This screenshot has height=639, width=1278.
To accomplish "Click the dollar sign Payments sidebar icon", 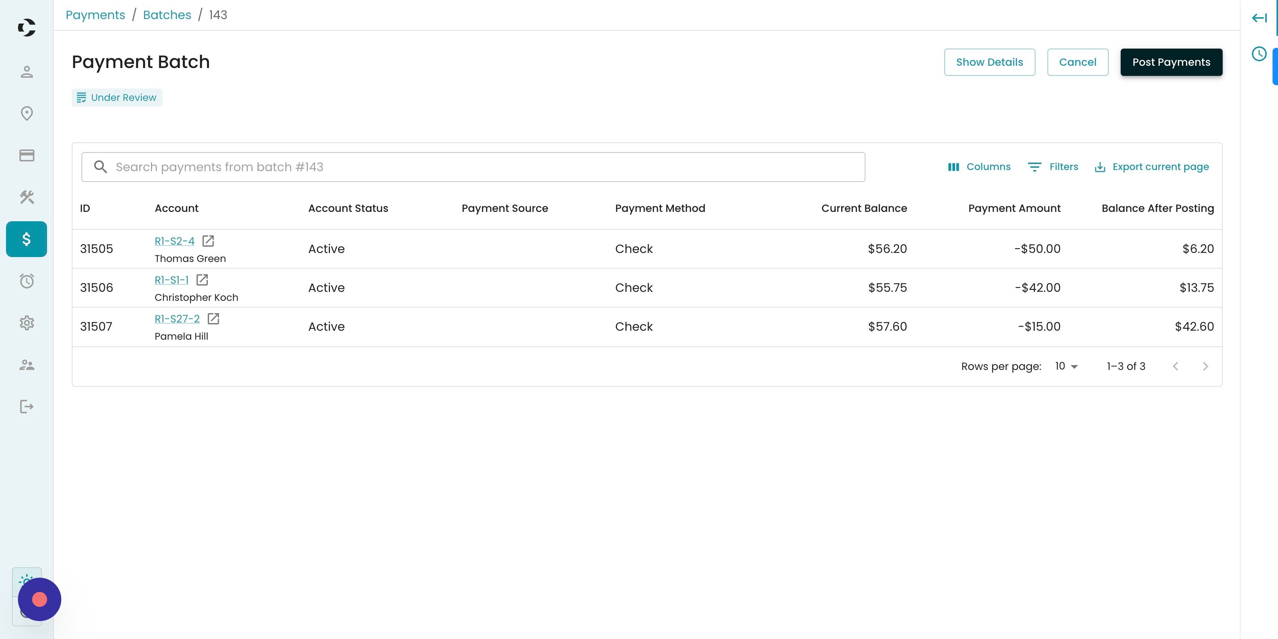I will click(x=27, y=239).
